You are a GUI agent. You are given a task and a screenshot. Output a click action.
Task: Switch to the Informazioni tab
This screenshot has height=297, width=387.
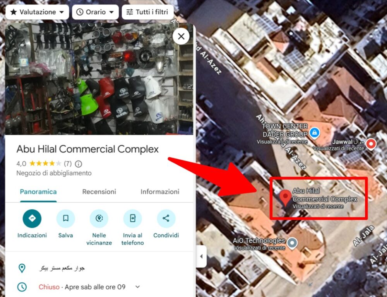[x=160, y=192]
